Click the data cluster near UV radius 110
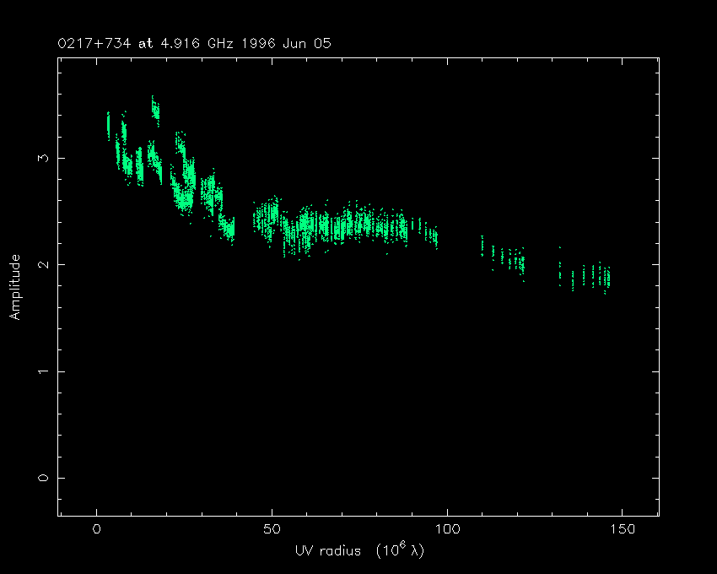Image resolution: width=717 pixels, height=574 pixels. [x=482, y=246]
